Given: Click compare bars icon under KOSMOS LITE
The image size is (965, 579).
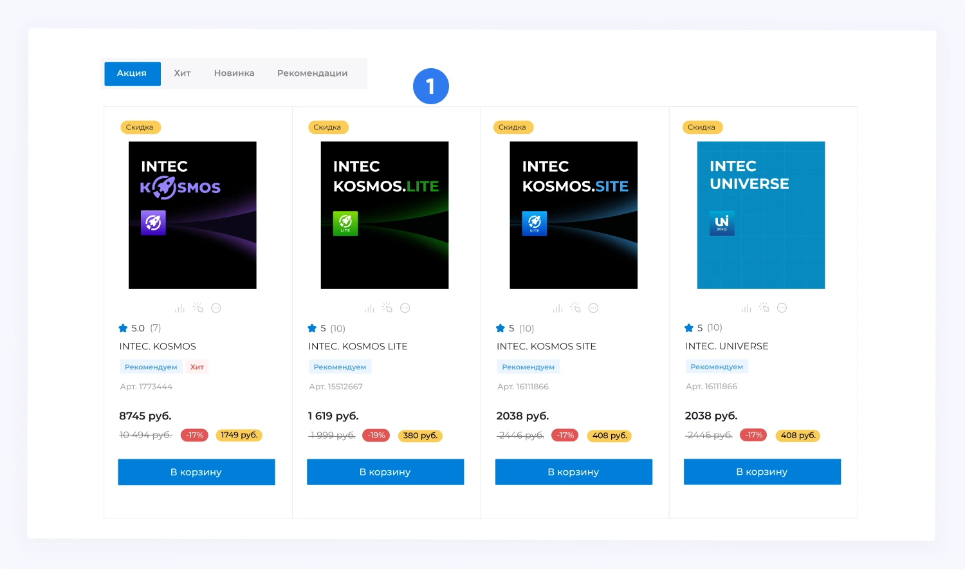Looking at the screenshot, I should 369,308.
